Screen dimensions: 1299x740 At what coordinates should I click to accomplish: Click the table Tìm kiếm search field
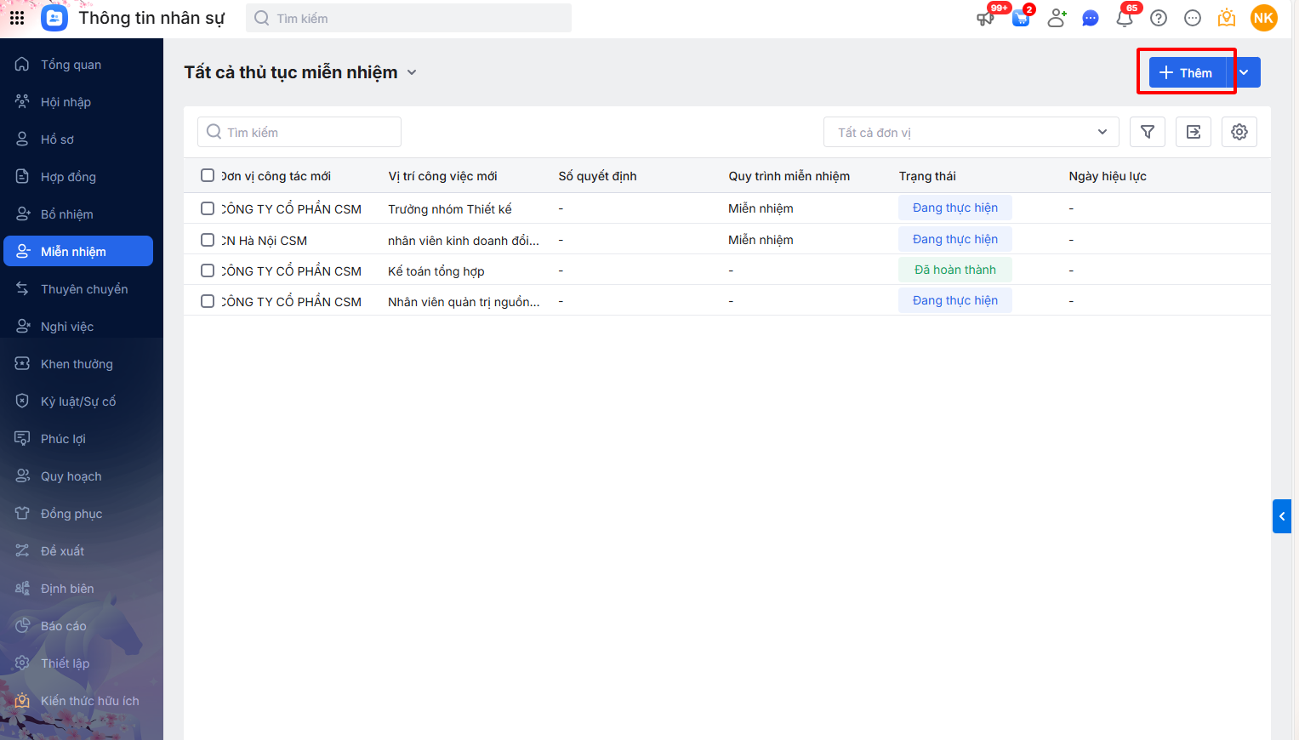coord(299,132)
